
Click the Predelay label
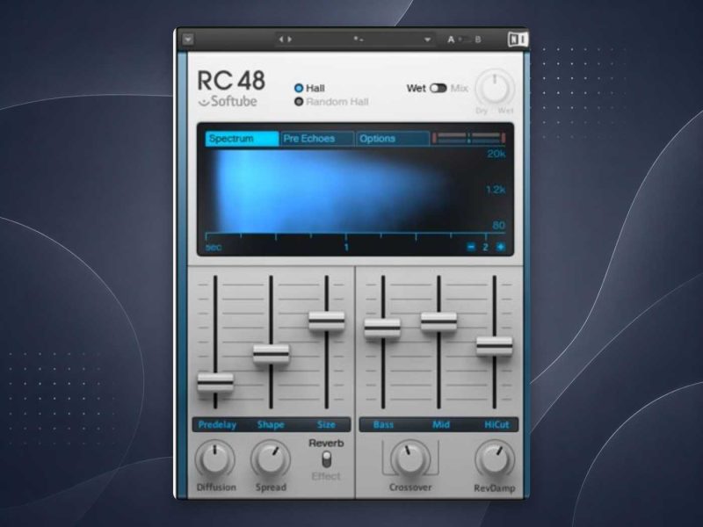point(217,424)
